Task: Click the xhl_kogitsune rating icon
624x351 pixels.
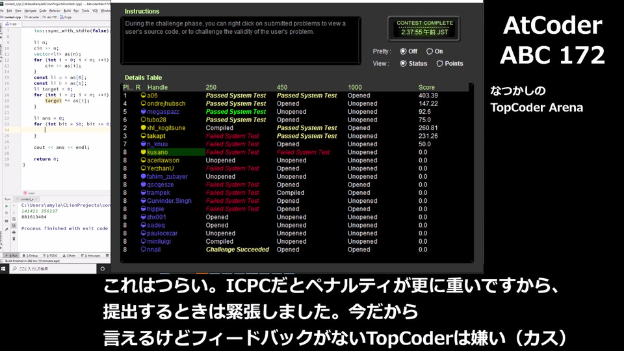Action: pos(143,128)
